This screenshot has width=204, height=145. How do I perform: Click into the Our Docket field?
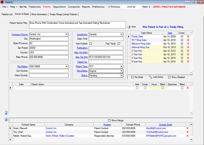coord(49,71)
